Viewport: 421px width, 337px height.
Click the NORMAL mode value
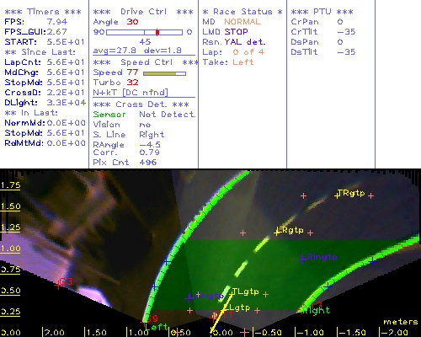coord(242,22)
